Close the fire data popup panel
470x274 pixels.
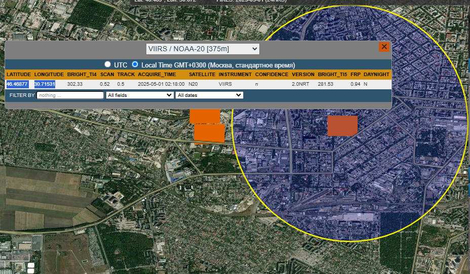(x=384, y=47)
